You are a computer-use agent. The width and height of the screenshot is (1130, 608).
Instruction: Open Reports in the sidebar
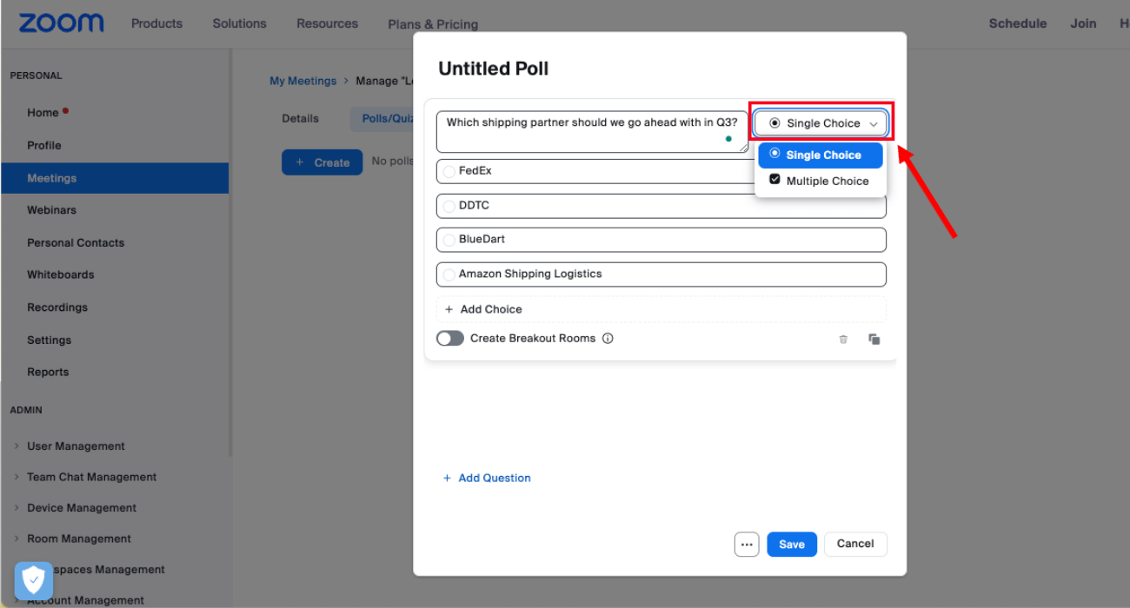click(48, 372)
